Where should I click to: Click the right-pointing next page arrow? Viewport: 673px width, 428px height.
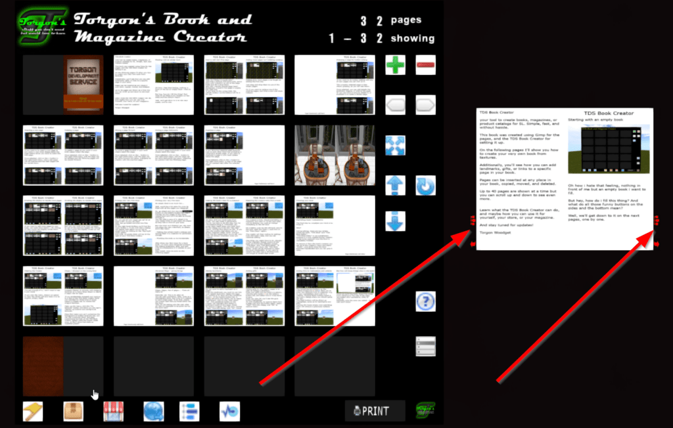point(425,105)
